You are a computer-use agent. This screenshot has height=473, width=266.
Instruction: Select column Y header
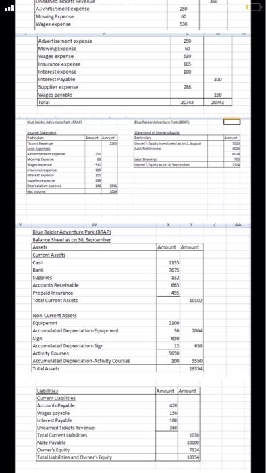[192, 225]
